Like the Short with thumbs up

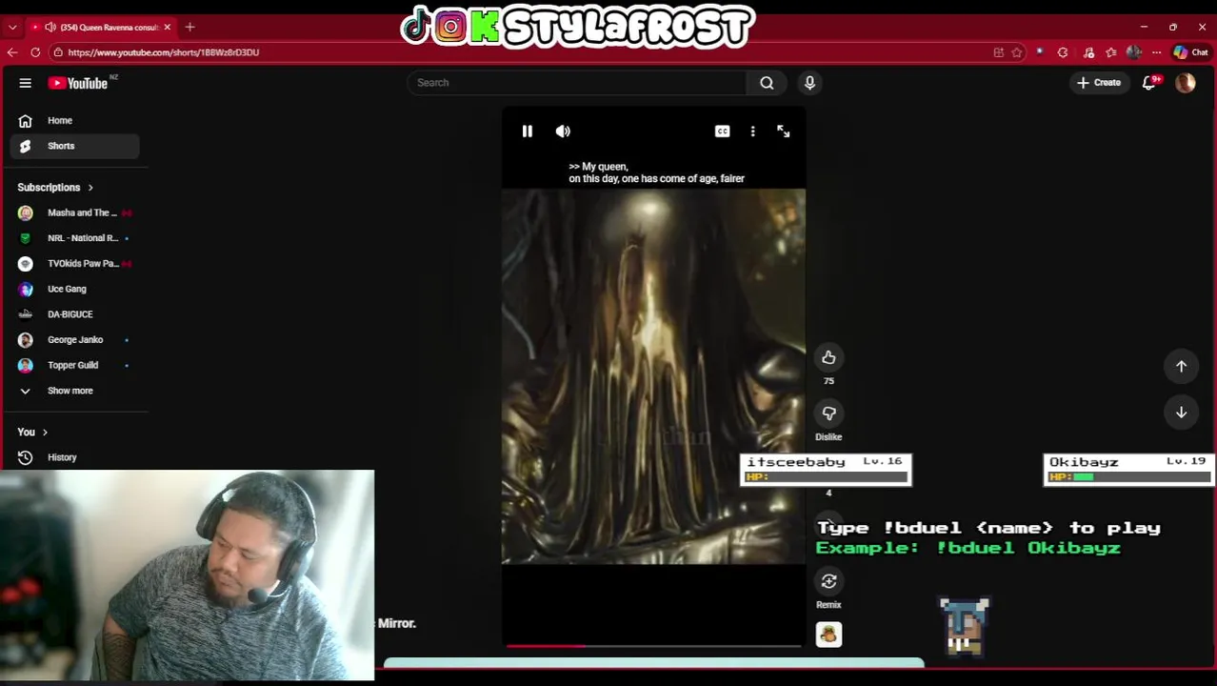(x=828, y=357)
